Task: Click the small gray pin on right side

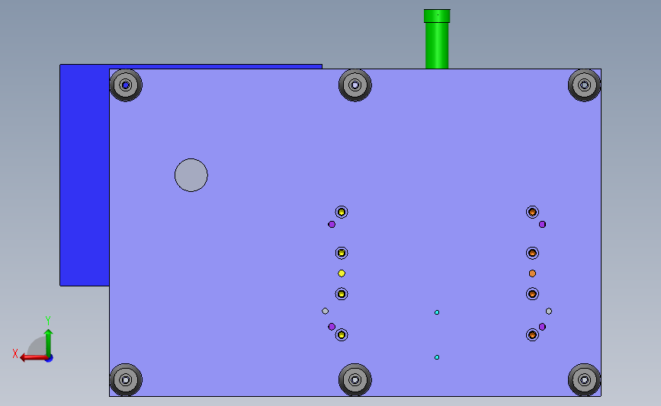Action: tap(548, 311)
